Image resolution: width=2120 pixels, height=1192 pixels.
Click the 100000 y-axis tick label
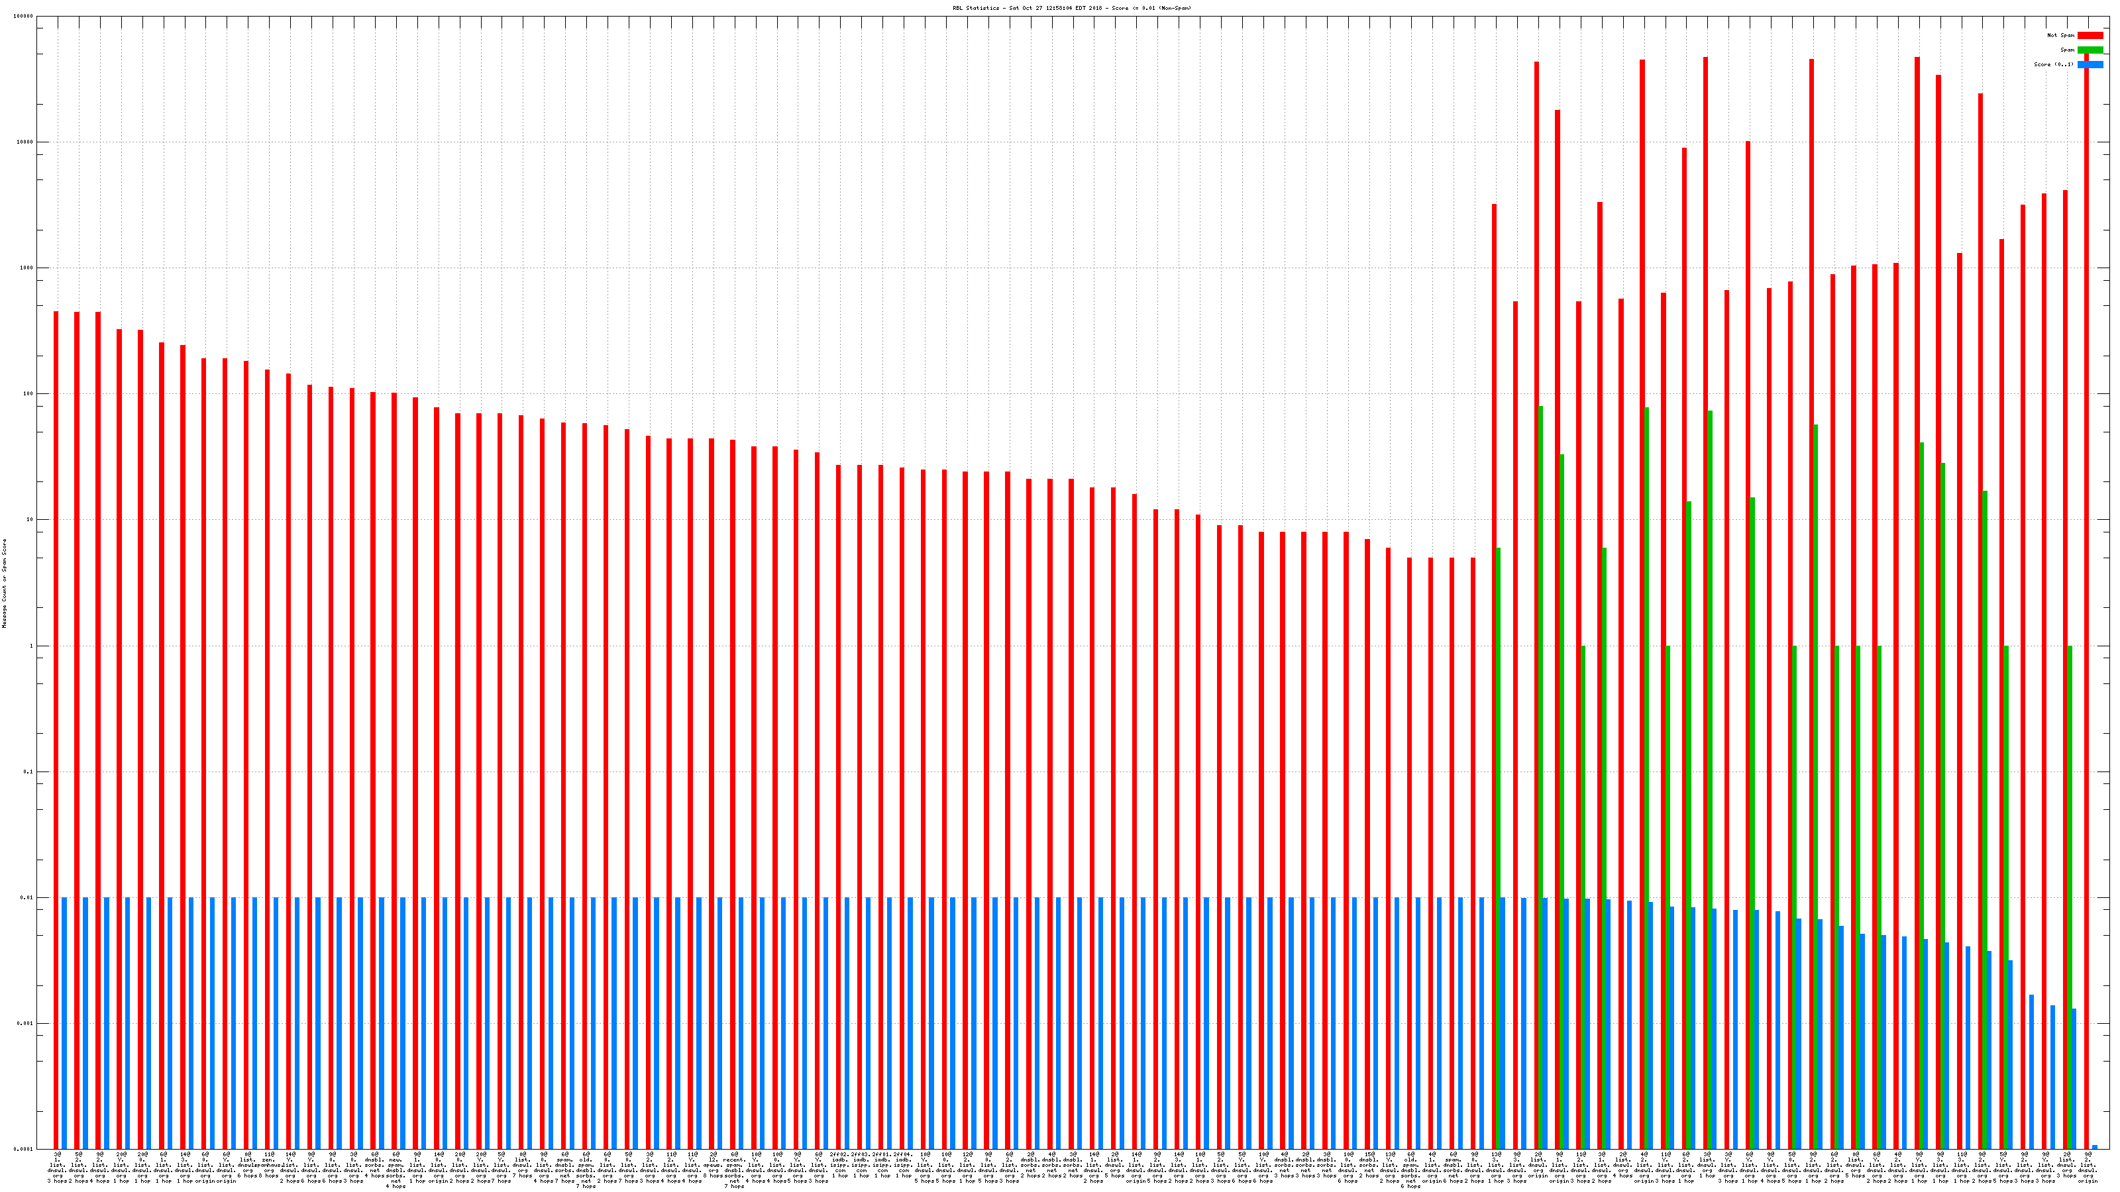tap(25, 17)
